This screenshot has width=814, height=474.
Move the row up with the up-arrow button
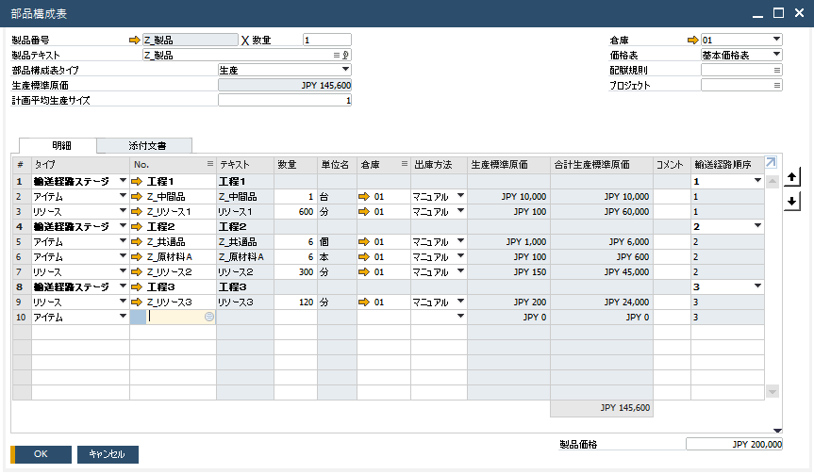click(x=792, y=177)
